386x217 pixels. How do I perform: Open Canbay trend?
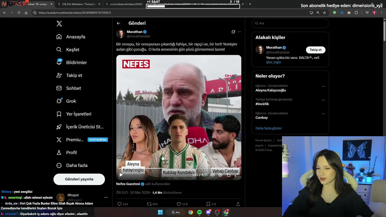coord(261,118)
